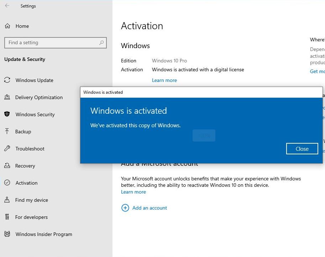Screen dimensions: 325x257
Task: Open Windows Update settings page
Action: [x=35, y=80]
